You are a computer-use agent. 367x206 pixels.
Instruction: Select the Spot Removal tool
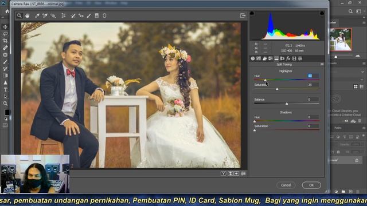(x=73, y=15)
